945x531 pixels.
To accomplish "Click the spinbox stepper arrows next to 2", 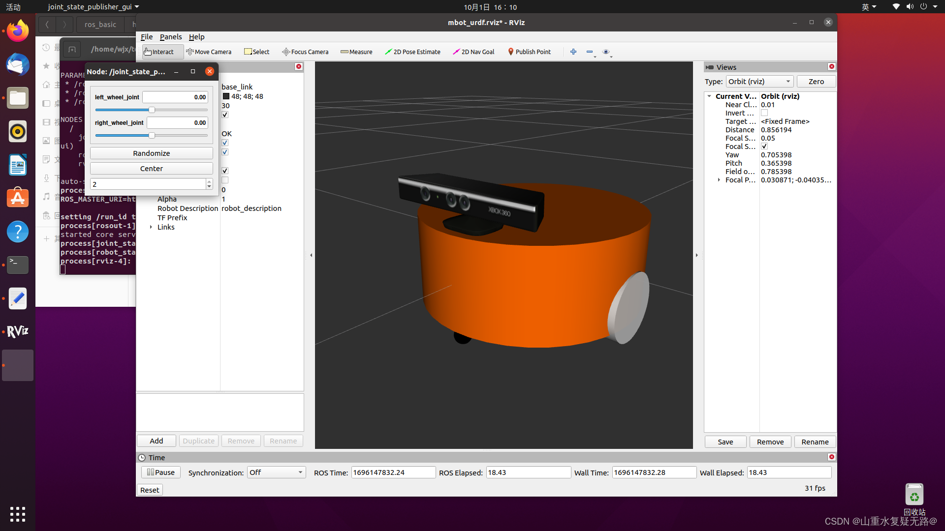I will (x=209, y=184).
